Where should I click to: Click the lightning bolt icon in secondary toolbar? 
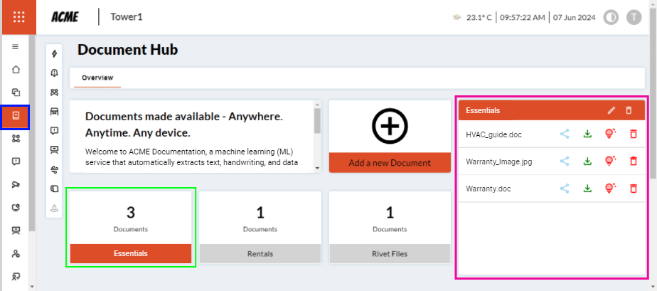pyautogui.click(x=54, y=54)
